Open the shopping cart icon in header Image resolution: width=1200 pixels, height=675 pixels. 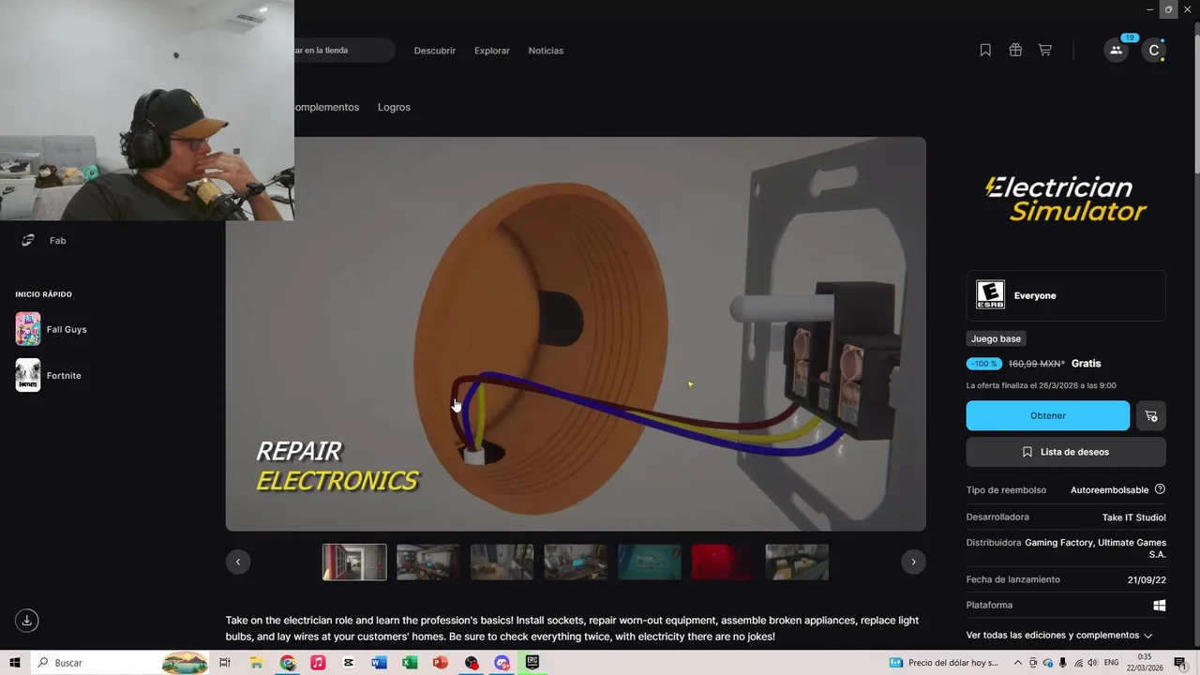pyautogui.click(x=1044, y=51)
